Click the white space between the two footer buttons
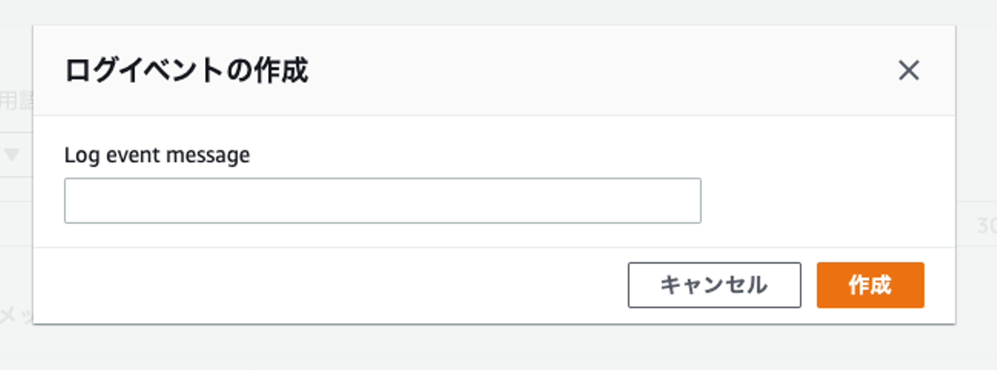 809,285
